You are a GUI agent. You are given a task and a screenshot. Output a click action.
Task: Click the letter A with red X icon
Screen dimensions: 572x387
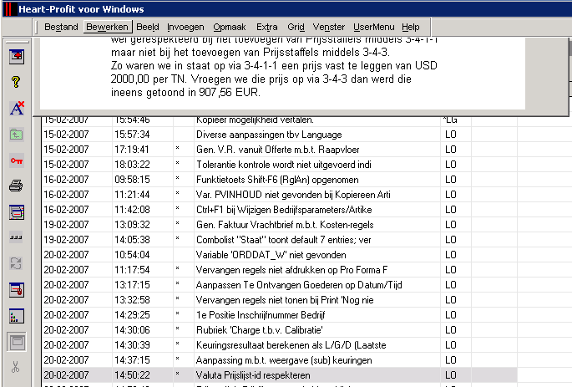pyautogui.click(x=17, y=108)
